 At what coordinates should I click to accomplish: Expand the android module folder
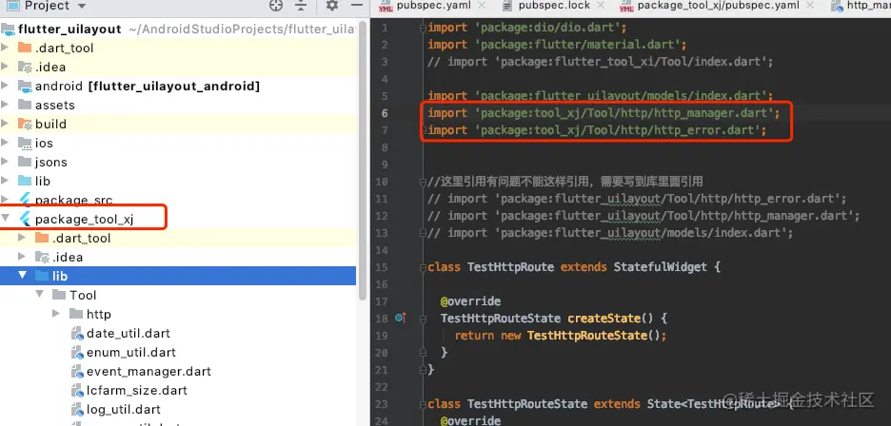coord(5,86)
